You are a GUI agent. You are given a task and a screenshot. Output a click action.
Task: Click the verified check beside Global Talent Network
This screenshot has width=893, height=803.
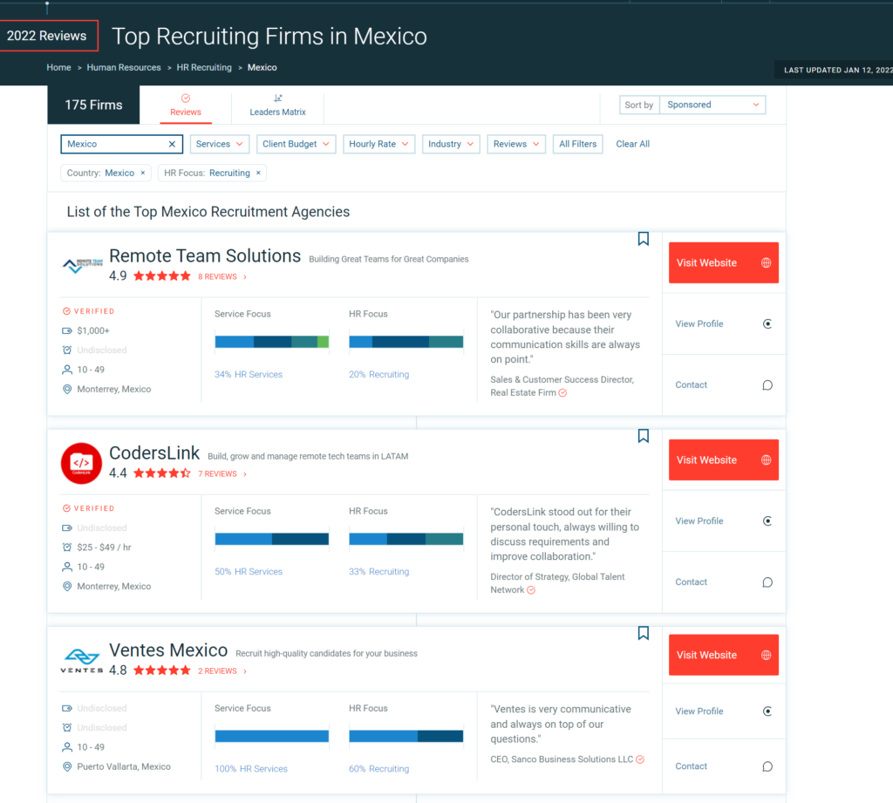[531, 590]
